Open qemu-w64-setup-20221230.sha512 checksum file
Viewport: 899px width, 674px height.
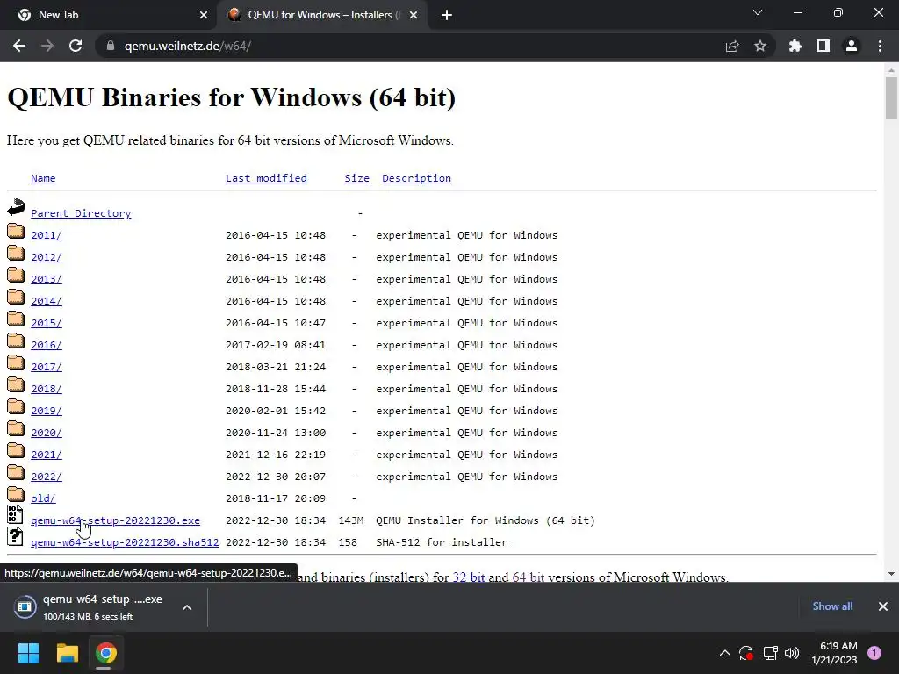[x=125, y=542]
